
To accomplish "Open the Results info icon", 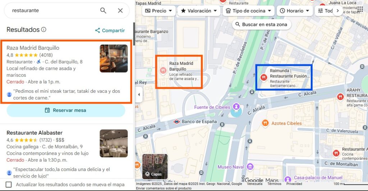I will coord(44,30).
